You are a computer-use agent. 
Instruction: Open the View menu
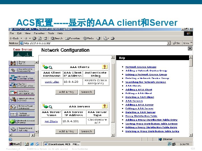[28, 33]
